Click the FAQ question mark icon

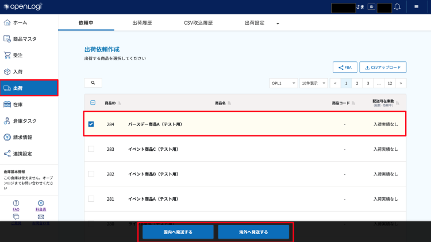[16, 203]
